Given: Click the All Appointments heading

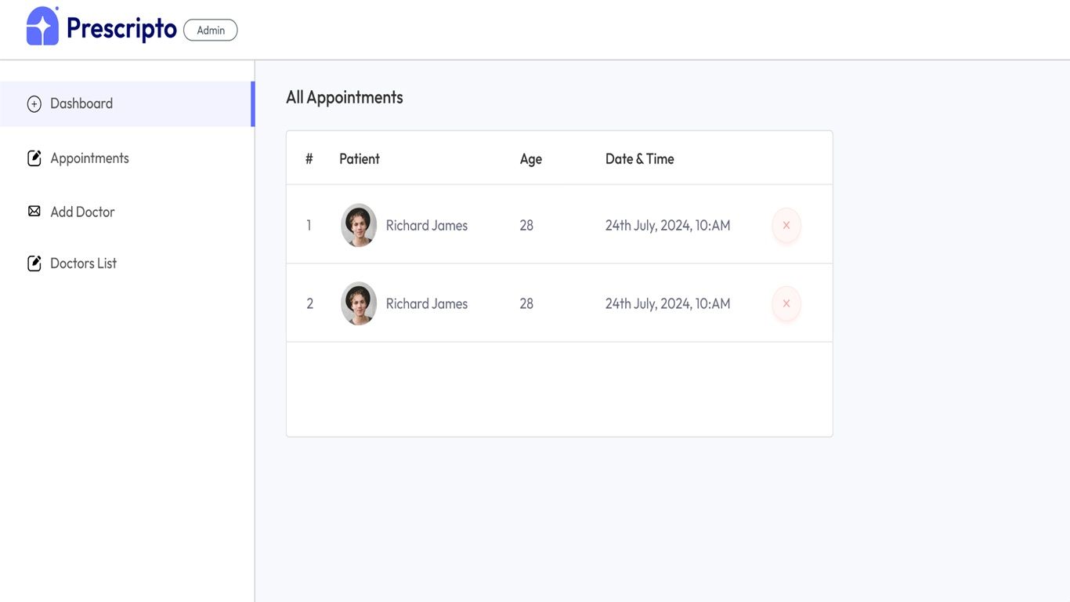Looking at the screenshot, I should [x=345, y=98].
